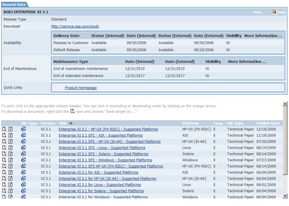The image size is (289, 206).
Task: Open Enterprise XI 3.1 SP2 - Windows link
Action: pyautogui.click(x=105, y=160)
